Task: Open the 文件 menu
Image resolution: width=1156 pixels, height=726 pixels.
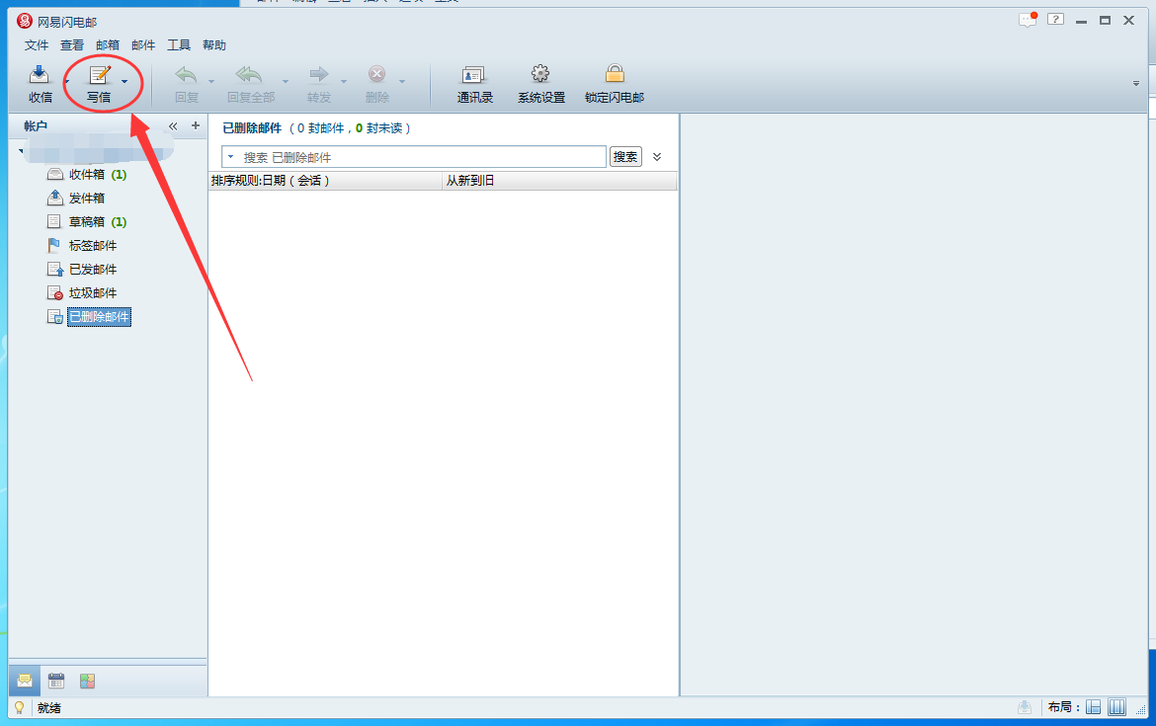Action: click(x=37, y=45)
